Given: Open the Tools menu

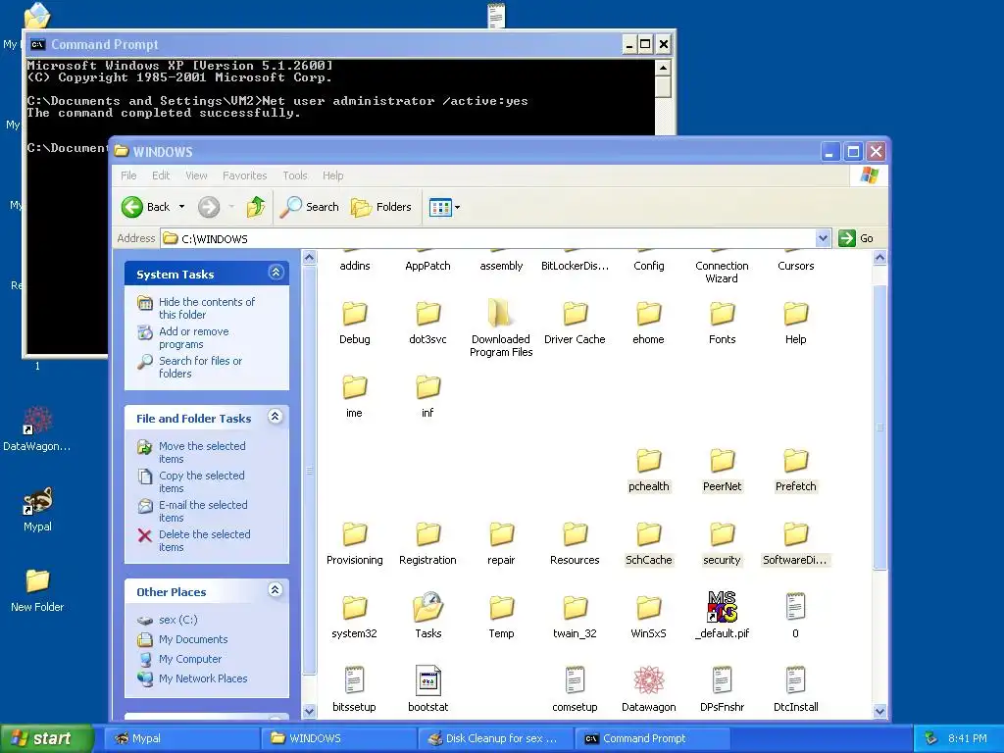Looking at the screenshot, I should click(x=295, y=176).
